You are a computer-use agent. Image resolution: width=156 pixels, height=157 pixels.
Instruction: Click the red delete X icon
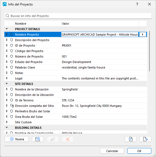click(68, 139)
